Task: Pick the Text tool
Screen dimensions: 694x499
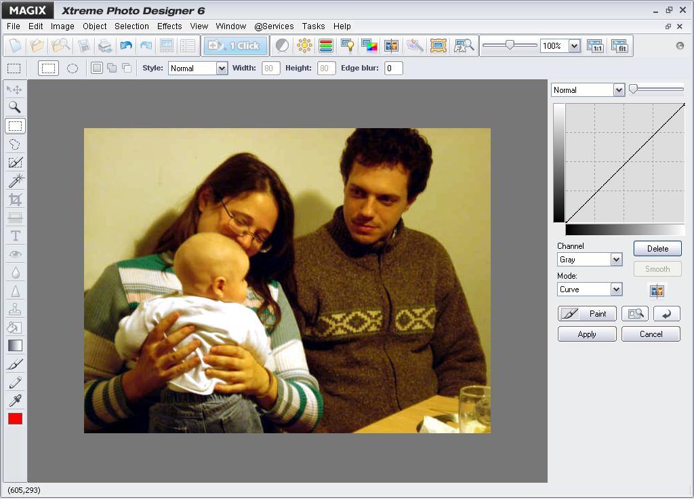Action: tap(15, 235)
